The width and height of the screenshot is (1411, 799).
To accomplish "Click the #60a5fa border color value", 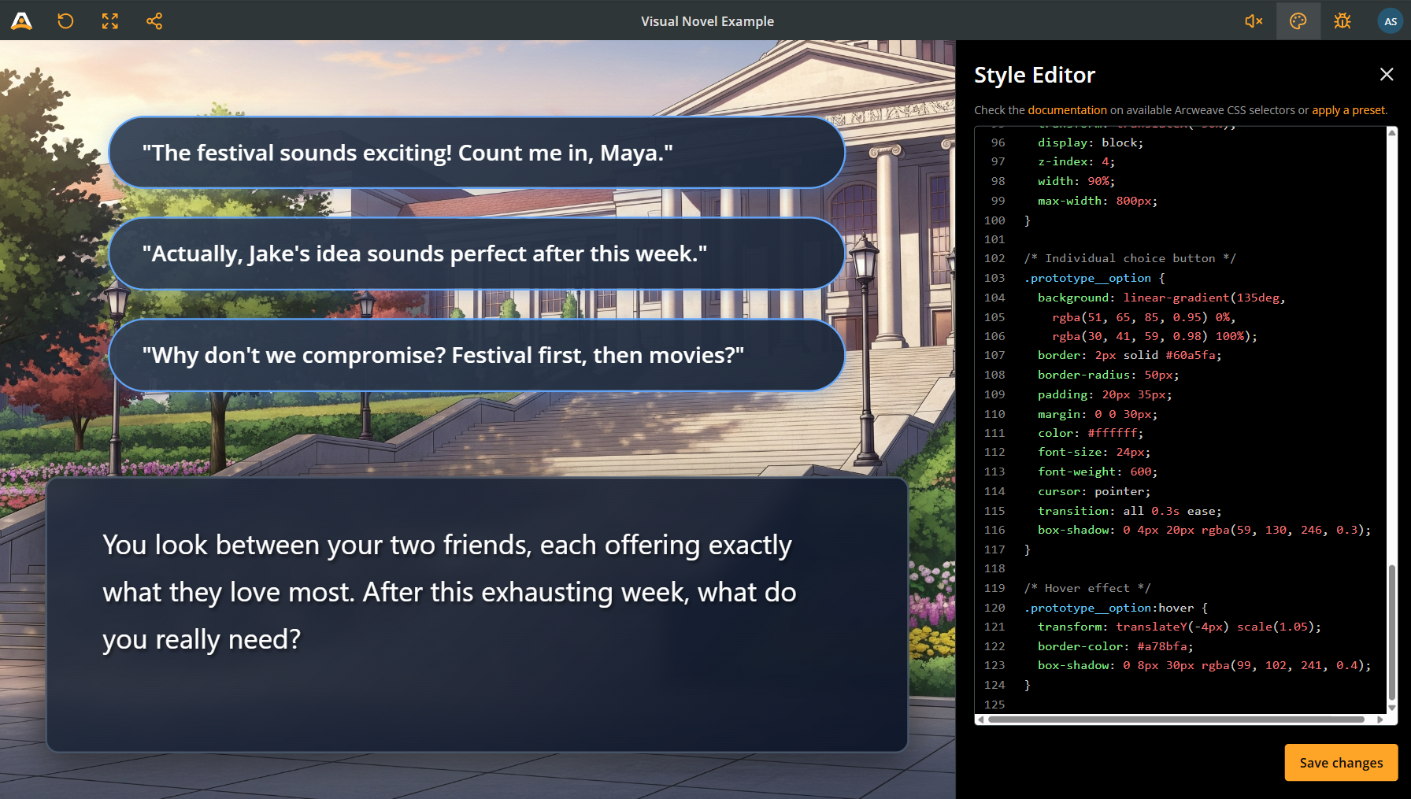I will (1192, 356).
